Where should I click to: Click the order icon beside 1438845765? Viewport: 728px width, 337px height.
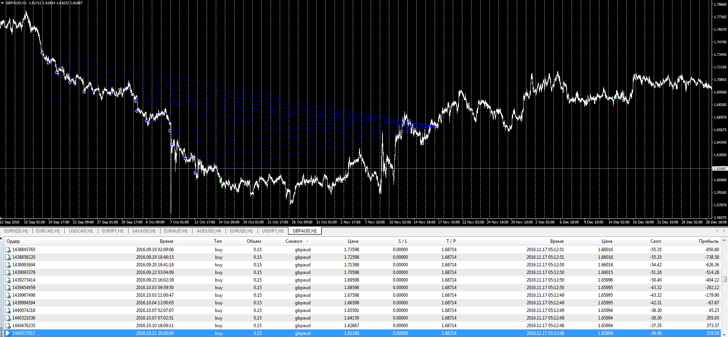point(8,250)
